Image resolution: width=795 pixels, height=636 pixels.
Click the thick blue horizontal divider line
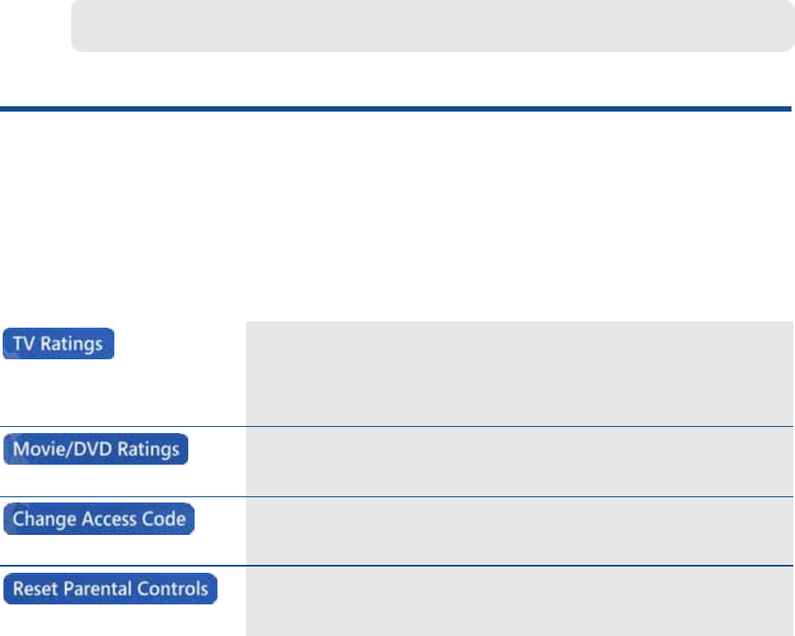coord(396,110)
